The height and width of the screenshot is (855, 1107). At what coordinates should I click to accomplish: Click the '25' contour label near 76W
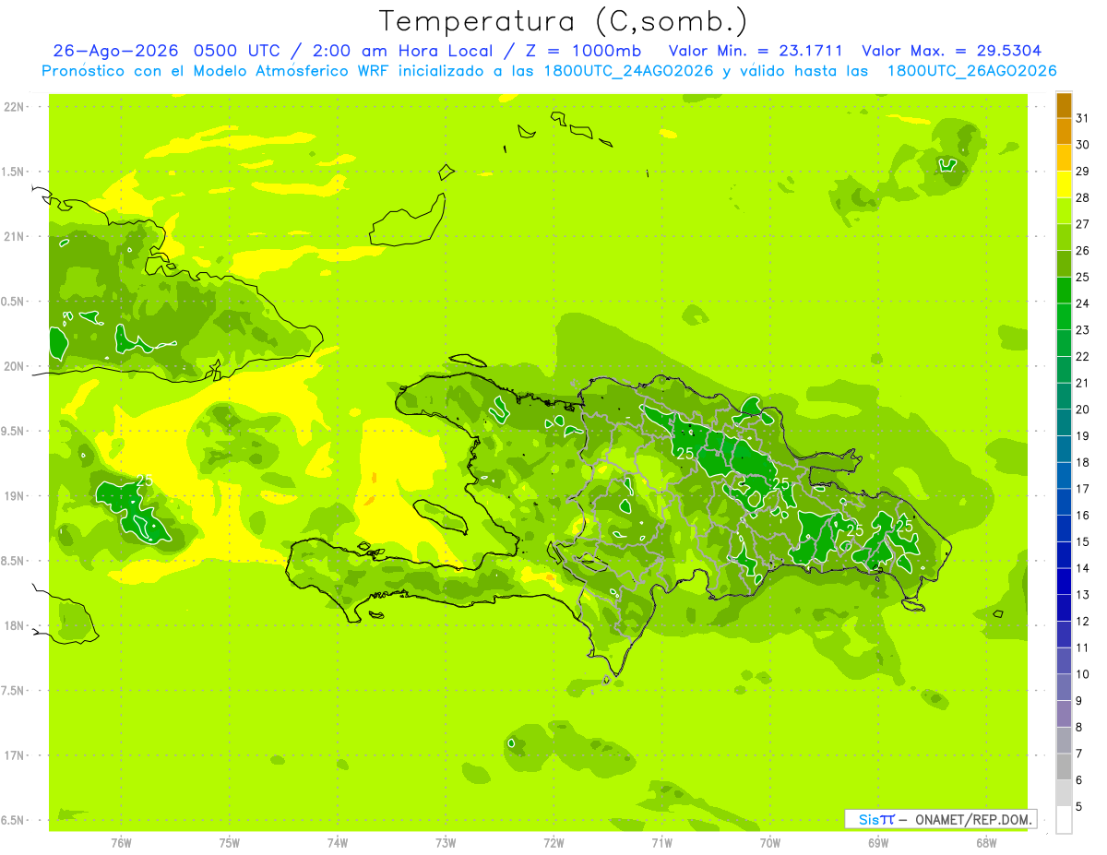pos(144,481)
